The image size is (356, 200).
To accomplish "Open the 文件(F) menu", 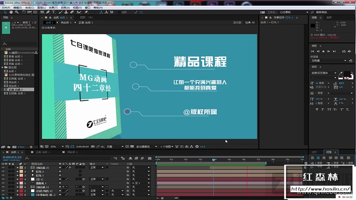I will coord(6,8).
